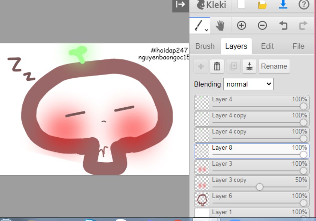Click Layer 4 opacity slider handle
Viewport: 316px width, 221px height.
point(303,106)
